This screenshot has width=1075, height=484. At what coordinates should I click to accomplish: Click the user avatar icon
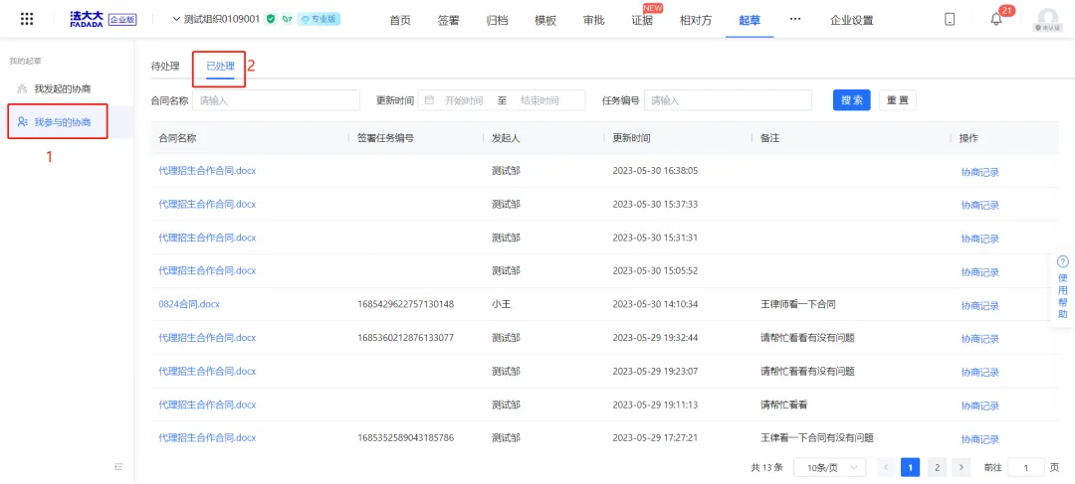click(x=1047, y=19)
